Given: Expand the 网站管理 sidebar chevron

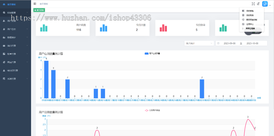Looking at the screenshot, I should click(27, 62).
